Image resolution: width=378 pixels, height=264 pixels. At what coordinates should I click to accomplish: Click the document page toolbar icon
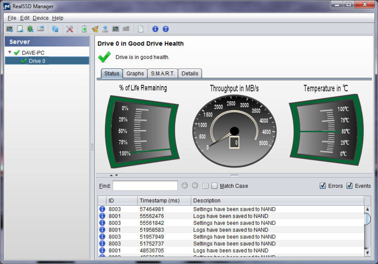point(141,29)
